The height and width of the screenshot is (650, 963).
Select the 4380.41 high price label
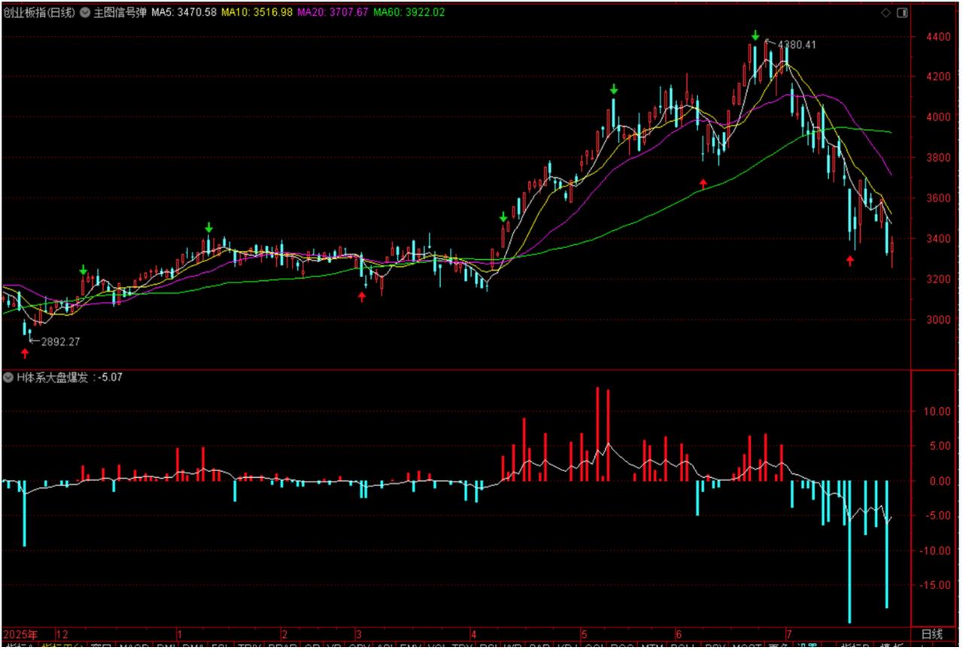[796, 44]
